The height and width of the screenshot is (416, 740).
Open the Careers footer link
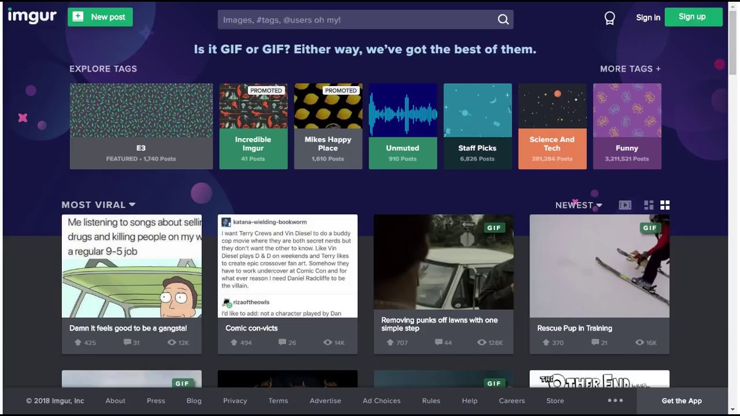(512, 400)
